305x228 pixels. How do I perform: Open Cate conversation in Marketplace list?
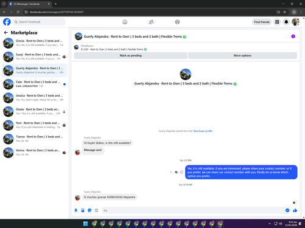tap(34, 84)
